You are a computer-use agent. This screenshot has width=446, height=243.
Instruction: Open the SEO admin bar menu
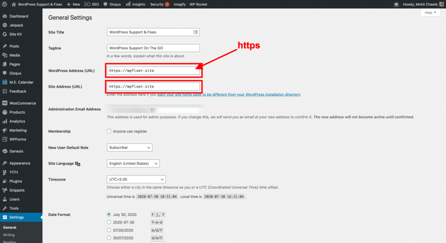pos(91,4)
